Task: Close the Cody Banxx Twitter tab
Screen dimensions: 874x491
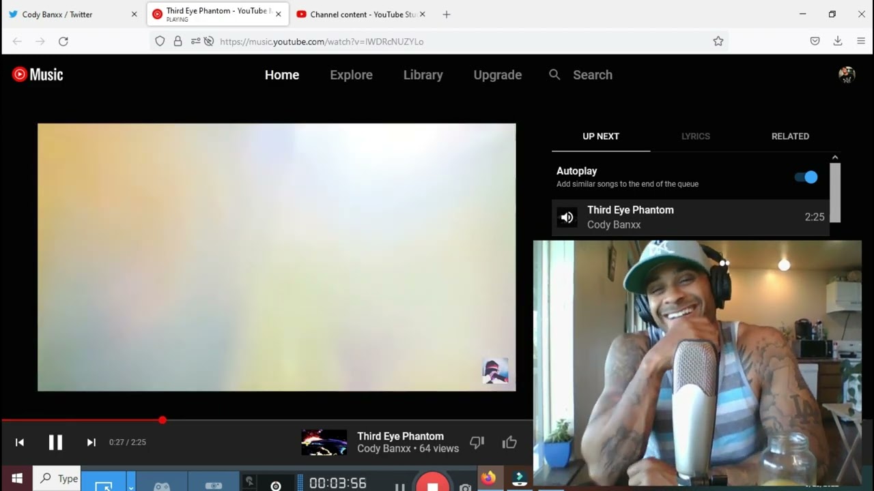Action: (134, 14)
